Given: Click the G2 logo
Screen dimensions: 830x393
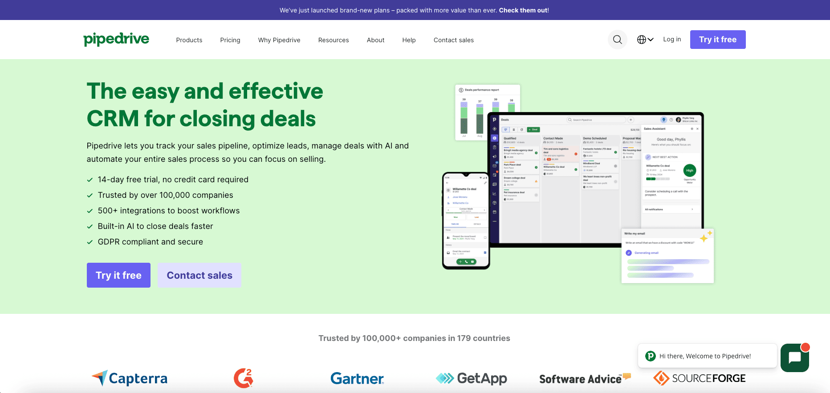Looking at the screenshot, I should point(244,378).
